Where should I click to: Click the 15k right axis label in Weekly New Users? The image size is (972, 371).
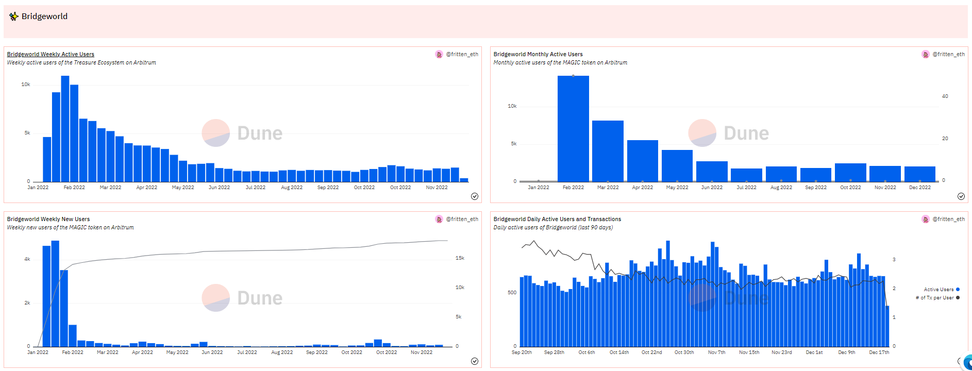tap(460, 258)
